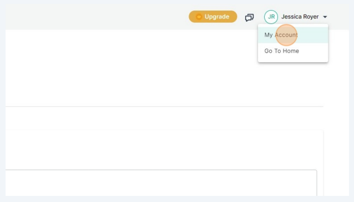354x202 pixels.
Task: Click the Upgrade text label
Action: [x=217, y=17]
